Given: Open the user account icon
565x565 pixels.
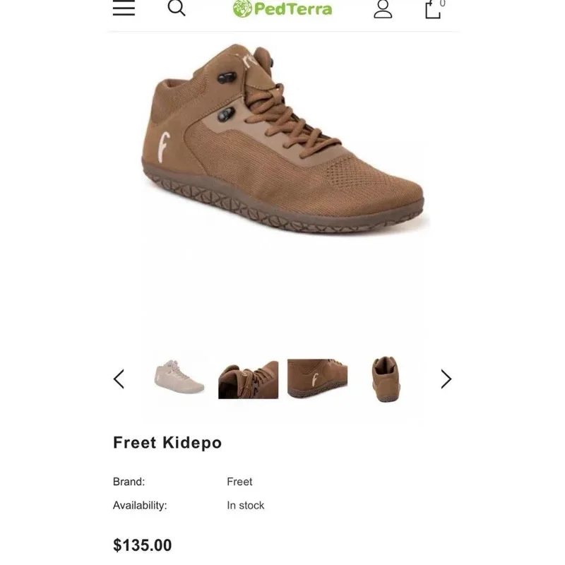Looking at the screenshot, I should point(383,8).
